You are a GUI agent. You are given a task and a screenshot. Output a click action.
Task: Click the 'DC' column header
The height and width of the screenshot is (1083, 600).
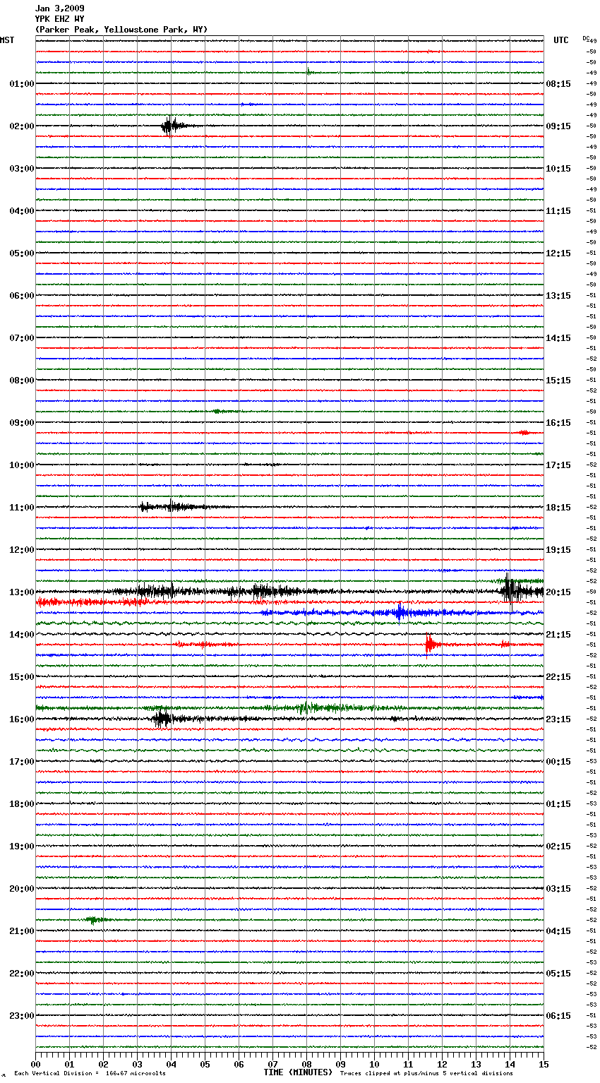point(586,38)
